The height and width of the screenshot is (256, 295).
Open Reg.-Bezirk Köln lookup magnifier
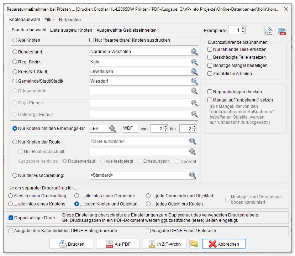[x=194, y=62]
